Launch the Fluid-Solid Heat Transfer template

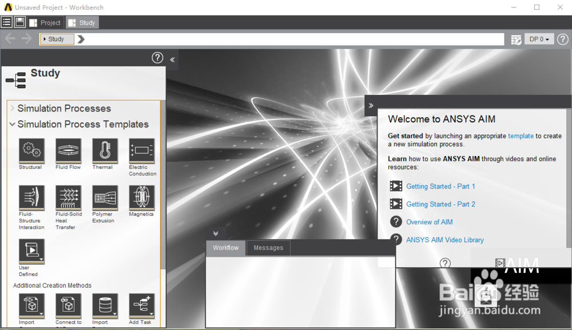click(68, 198)
